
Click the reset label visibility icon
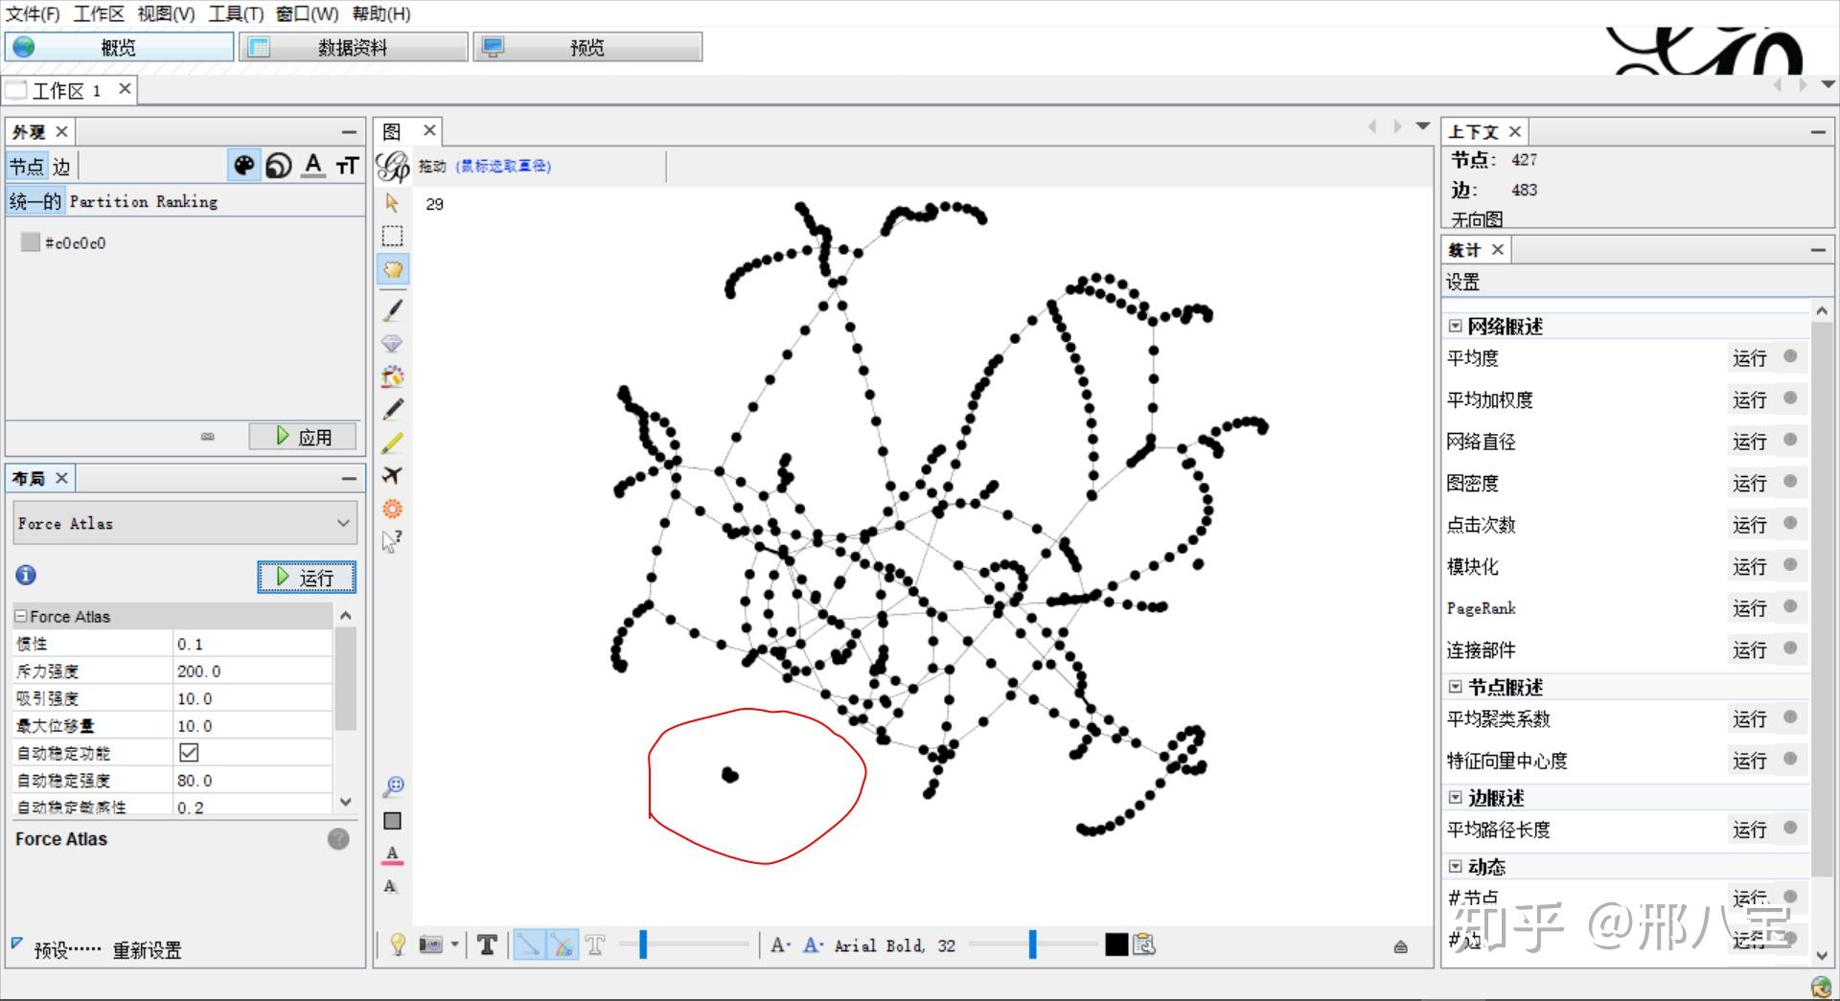coord(390,886)
